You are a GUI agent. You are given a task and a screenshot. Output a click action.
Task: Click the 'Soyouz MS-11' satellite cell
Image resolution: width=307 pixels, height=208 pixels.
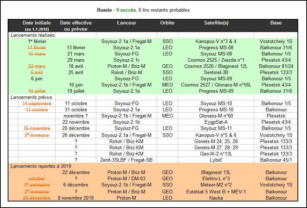216,128
